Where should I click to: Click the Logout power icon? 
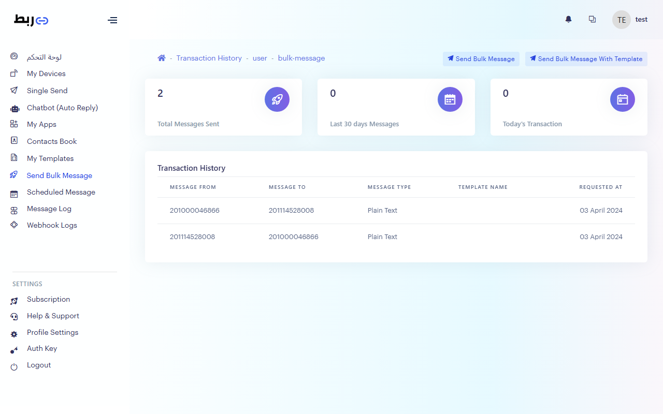coord(14,366)
